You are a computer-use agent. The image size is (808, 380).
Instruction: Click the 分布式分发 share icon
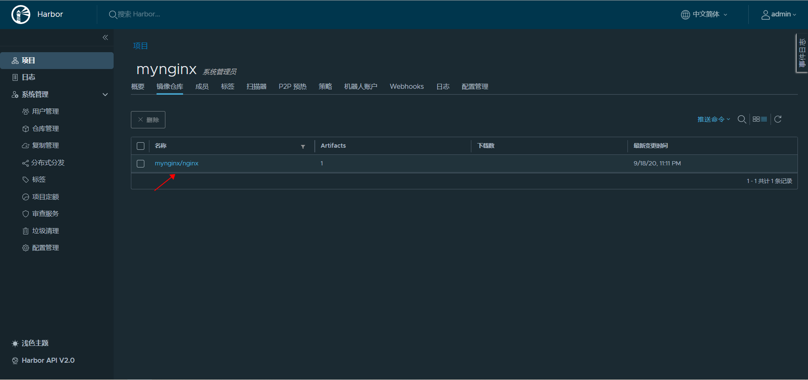point(26,163)
